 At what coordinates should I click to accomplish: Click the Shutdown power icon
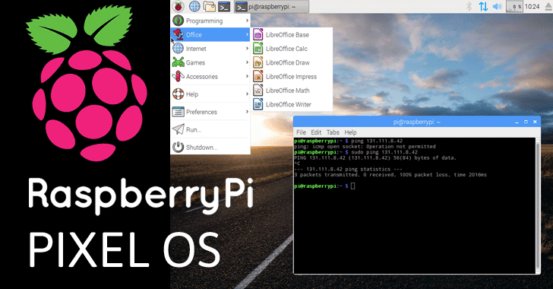tap(178, 147)
